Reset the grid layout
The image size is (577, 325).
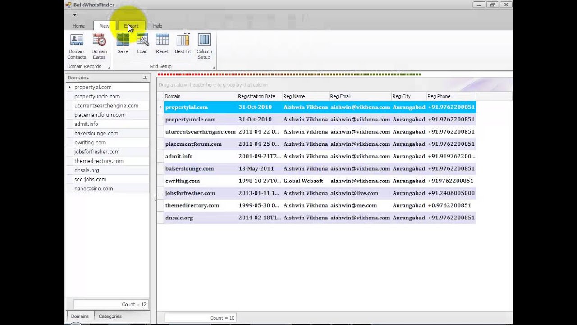pyautogui.click(x=162, y=44)
